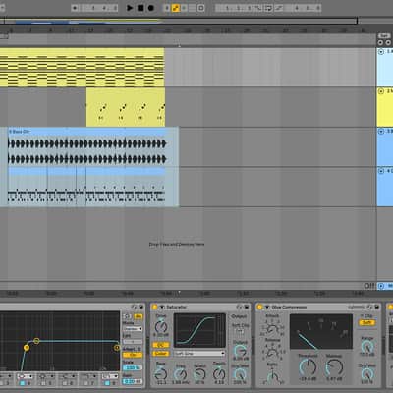
Task: Click the Glue Compressor save preset icon
Action: tap(377, 307)
